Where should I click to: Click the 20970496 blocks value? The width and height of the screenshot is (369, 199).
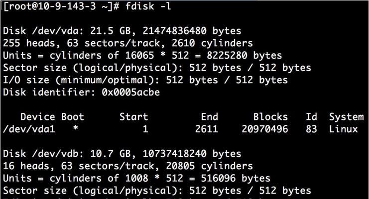click(x=265, y=129)
